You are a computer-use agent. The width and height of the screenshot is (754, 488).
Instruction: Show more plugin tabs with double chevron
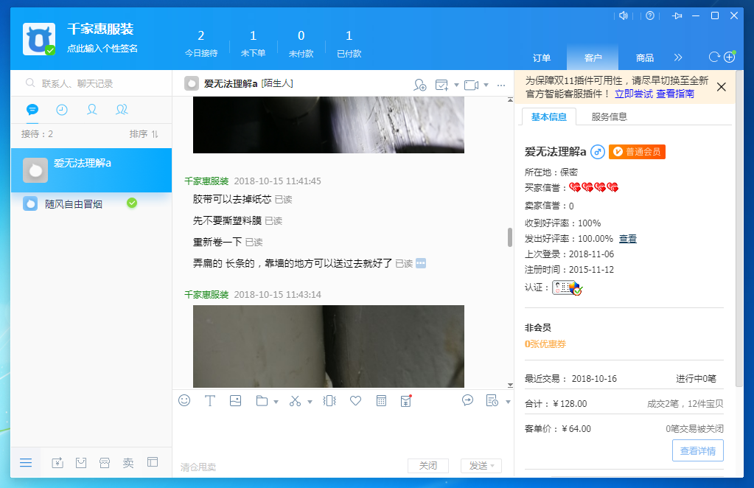click(x=678, y=57)
